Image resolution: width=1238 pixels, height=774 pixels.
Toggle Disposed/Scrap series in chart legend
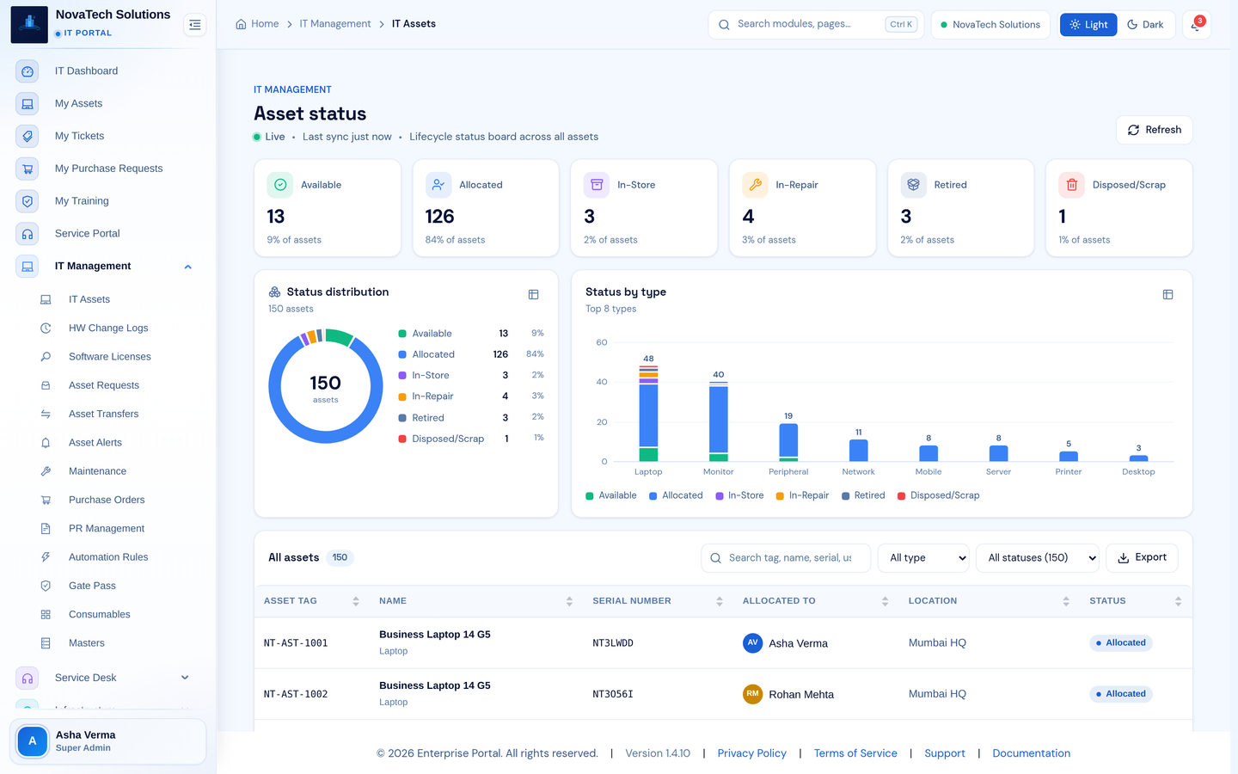tap(938, 495)
